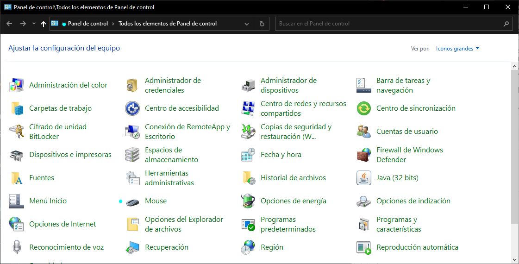Screen dimensions: 519x264
Task: Click the Buscar en el Panel search field
Action: (x=389, y=24)
